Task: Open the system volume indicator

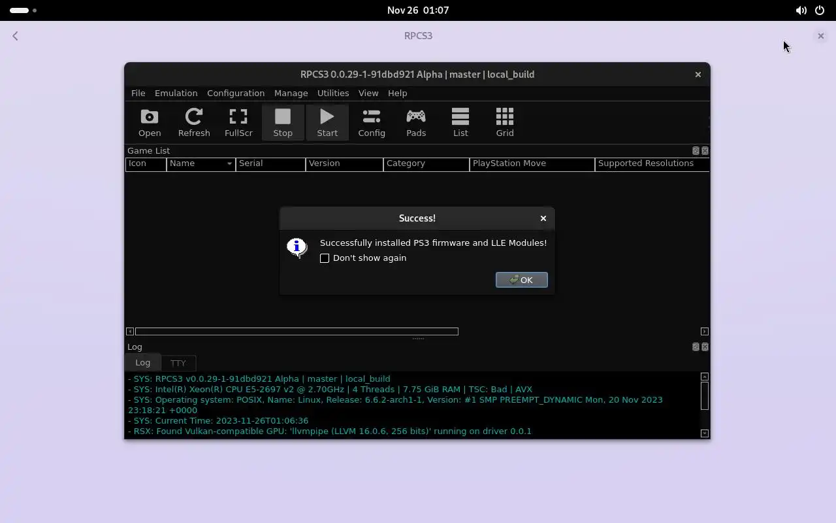Action: point(801,10)
